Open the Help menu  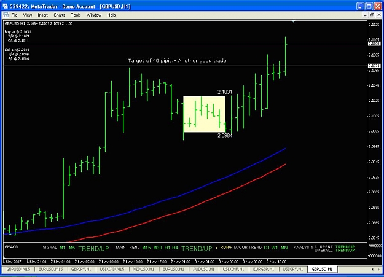pos(111,15)
